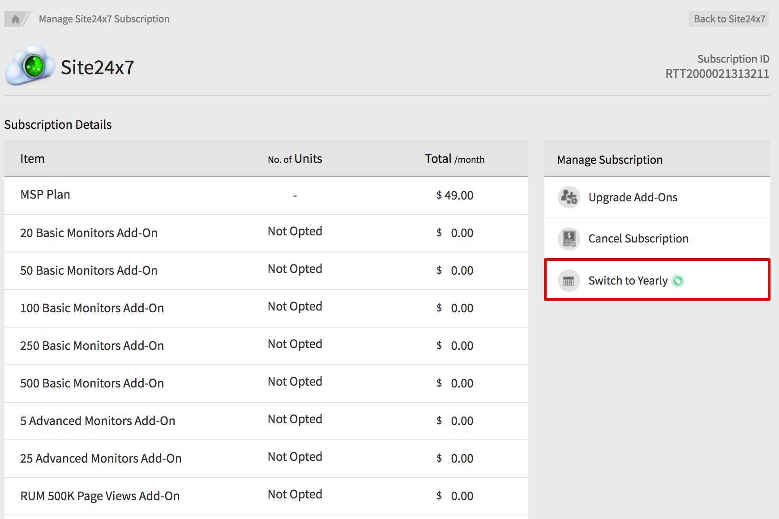Click the Site24x7 cloud logo

[x=30, y=66]
